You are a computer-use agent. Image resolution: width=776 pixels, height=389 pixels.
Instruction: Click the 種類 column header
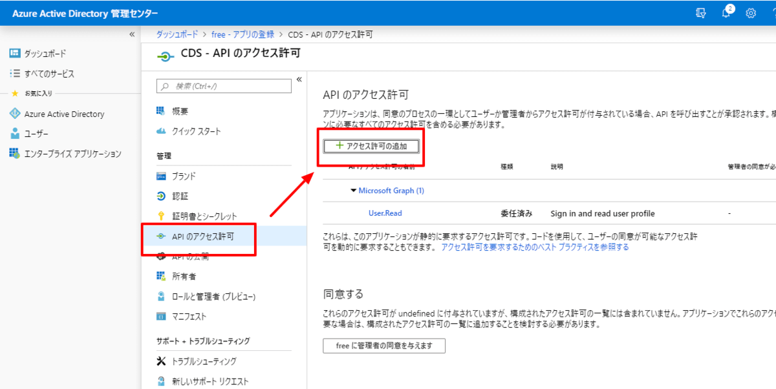coord(507,167)
